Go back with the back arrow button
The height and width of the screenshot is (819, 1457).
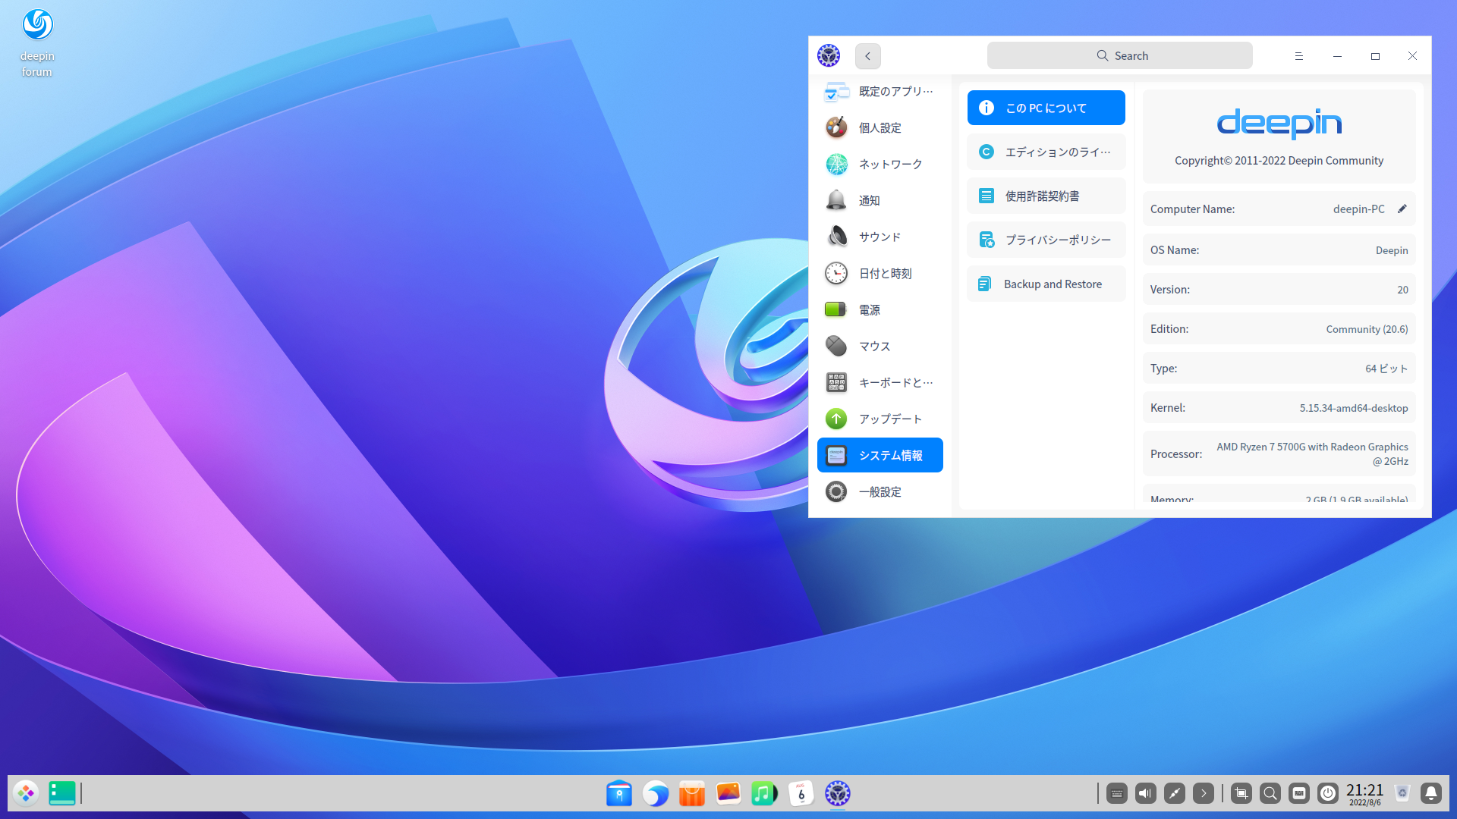[867, 55]
